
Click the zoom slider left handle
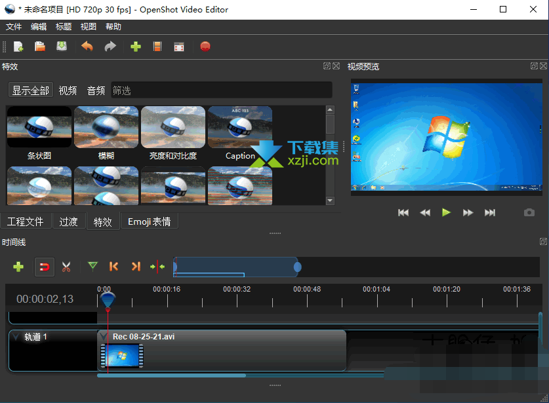tap(174, 267)
